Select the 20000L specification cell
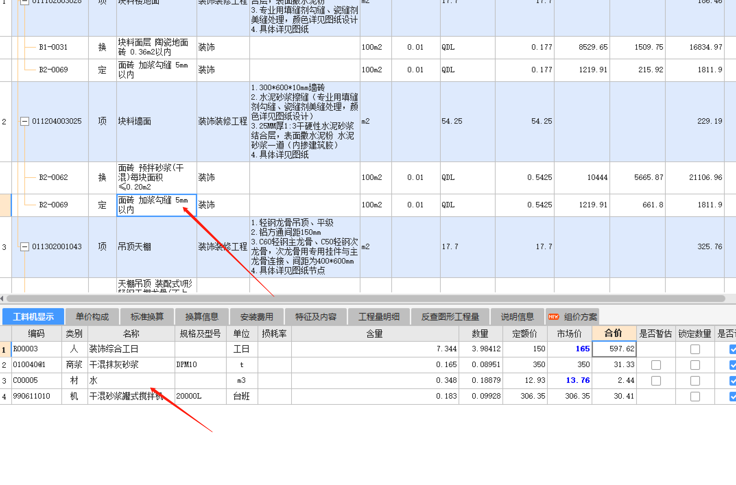Screen dimensions: 736x485 pos(200,396)
